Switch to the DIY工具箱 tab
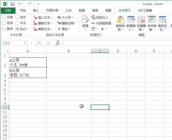 (145, 11)
